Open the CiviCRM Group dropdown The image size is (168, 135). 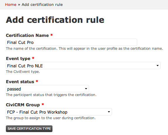[59, 112]
